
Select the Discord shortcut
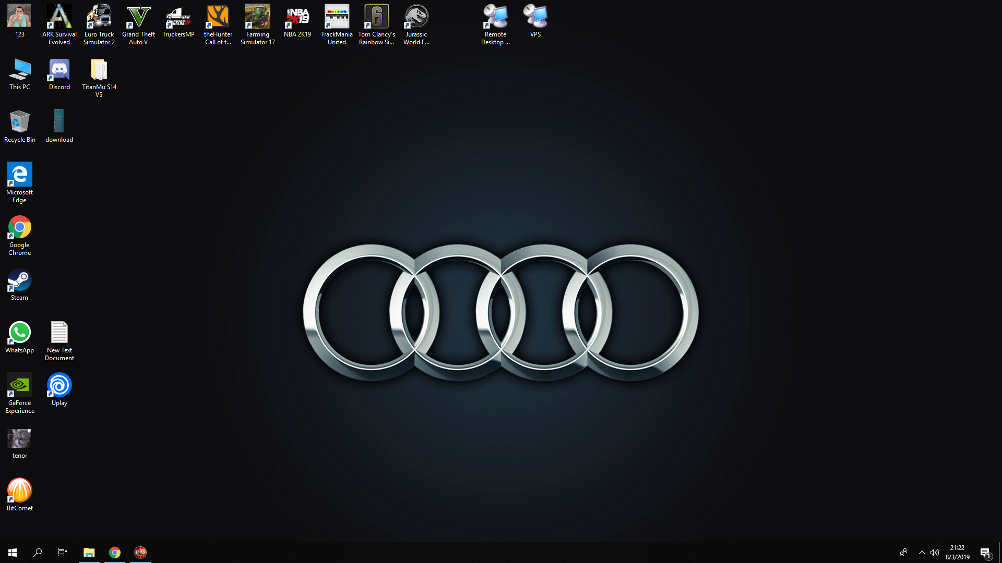point(59,74)
